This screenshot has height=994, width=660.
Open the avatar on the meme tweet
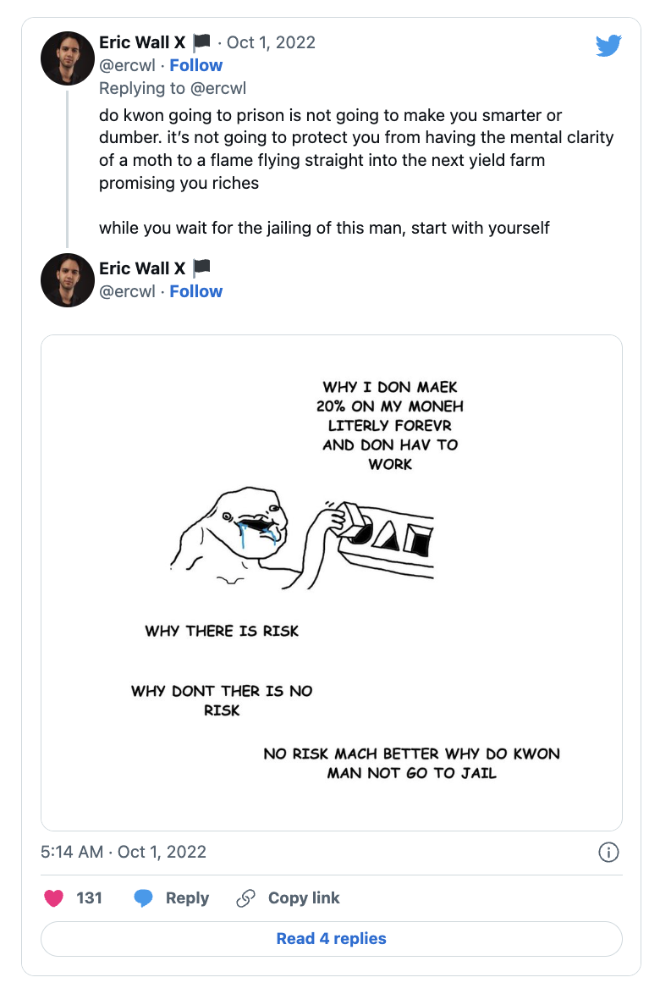68,280
